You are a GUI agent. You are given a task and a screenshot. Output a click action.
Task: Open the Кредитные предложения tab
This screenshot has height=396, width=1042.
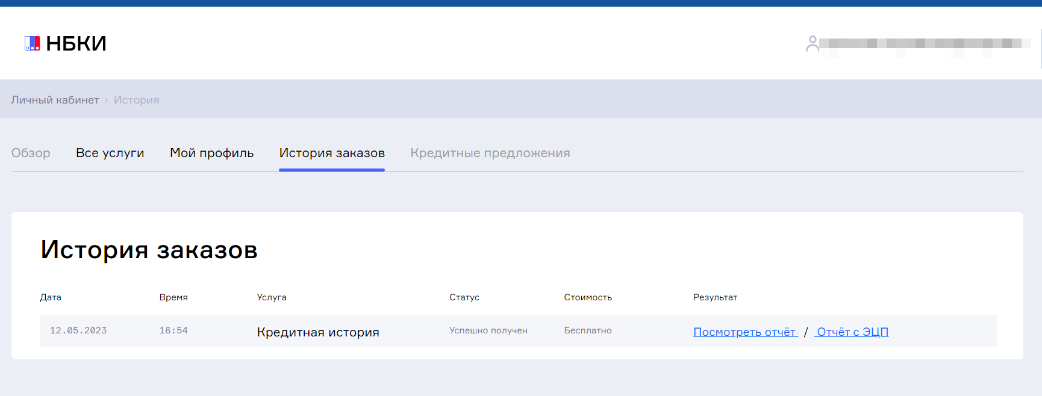(x=490, y=153)
